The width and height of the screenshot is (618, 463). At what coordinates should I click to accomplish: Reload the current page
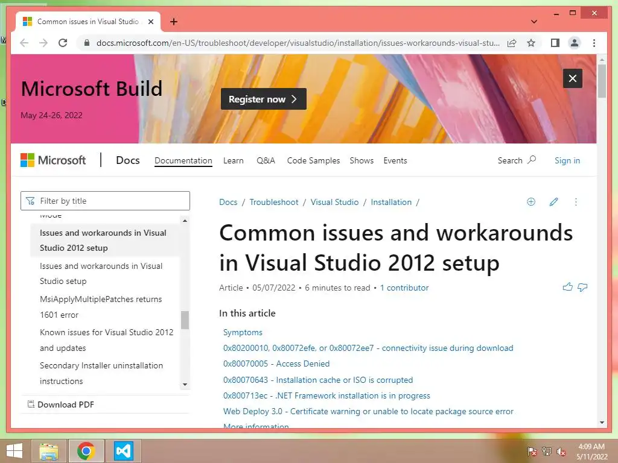[63, 43]
